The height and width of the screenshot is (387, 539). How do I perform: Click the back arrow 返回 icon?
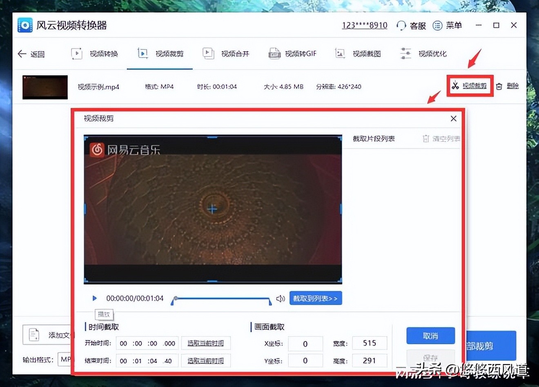tap(22, 54)
